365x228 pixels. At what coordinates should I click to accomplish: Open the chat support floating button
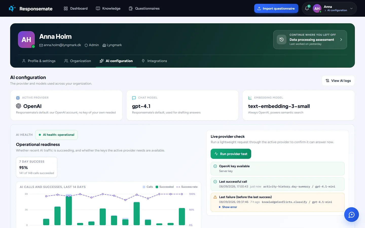[x=351, y=215]
